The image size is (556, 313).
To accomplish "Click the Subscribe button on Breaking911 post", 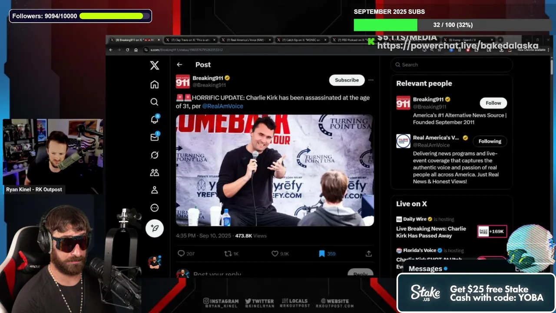I will pyautogui.click(x=347, y=80).
